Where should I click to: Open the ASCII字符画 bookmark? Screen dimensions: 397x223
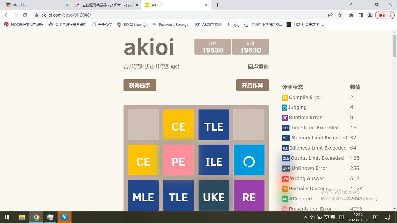[x=208, y=25]
